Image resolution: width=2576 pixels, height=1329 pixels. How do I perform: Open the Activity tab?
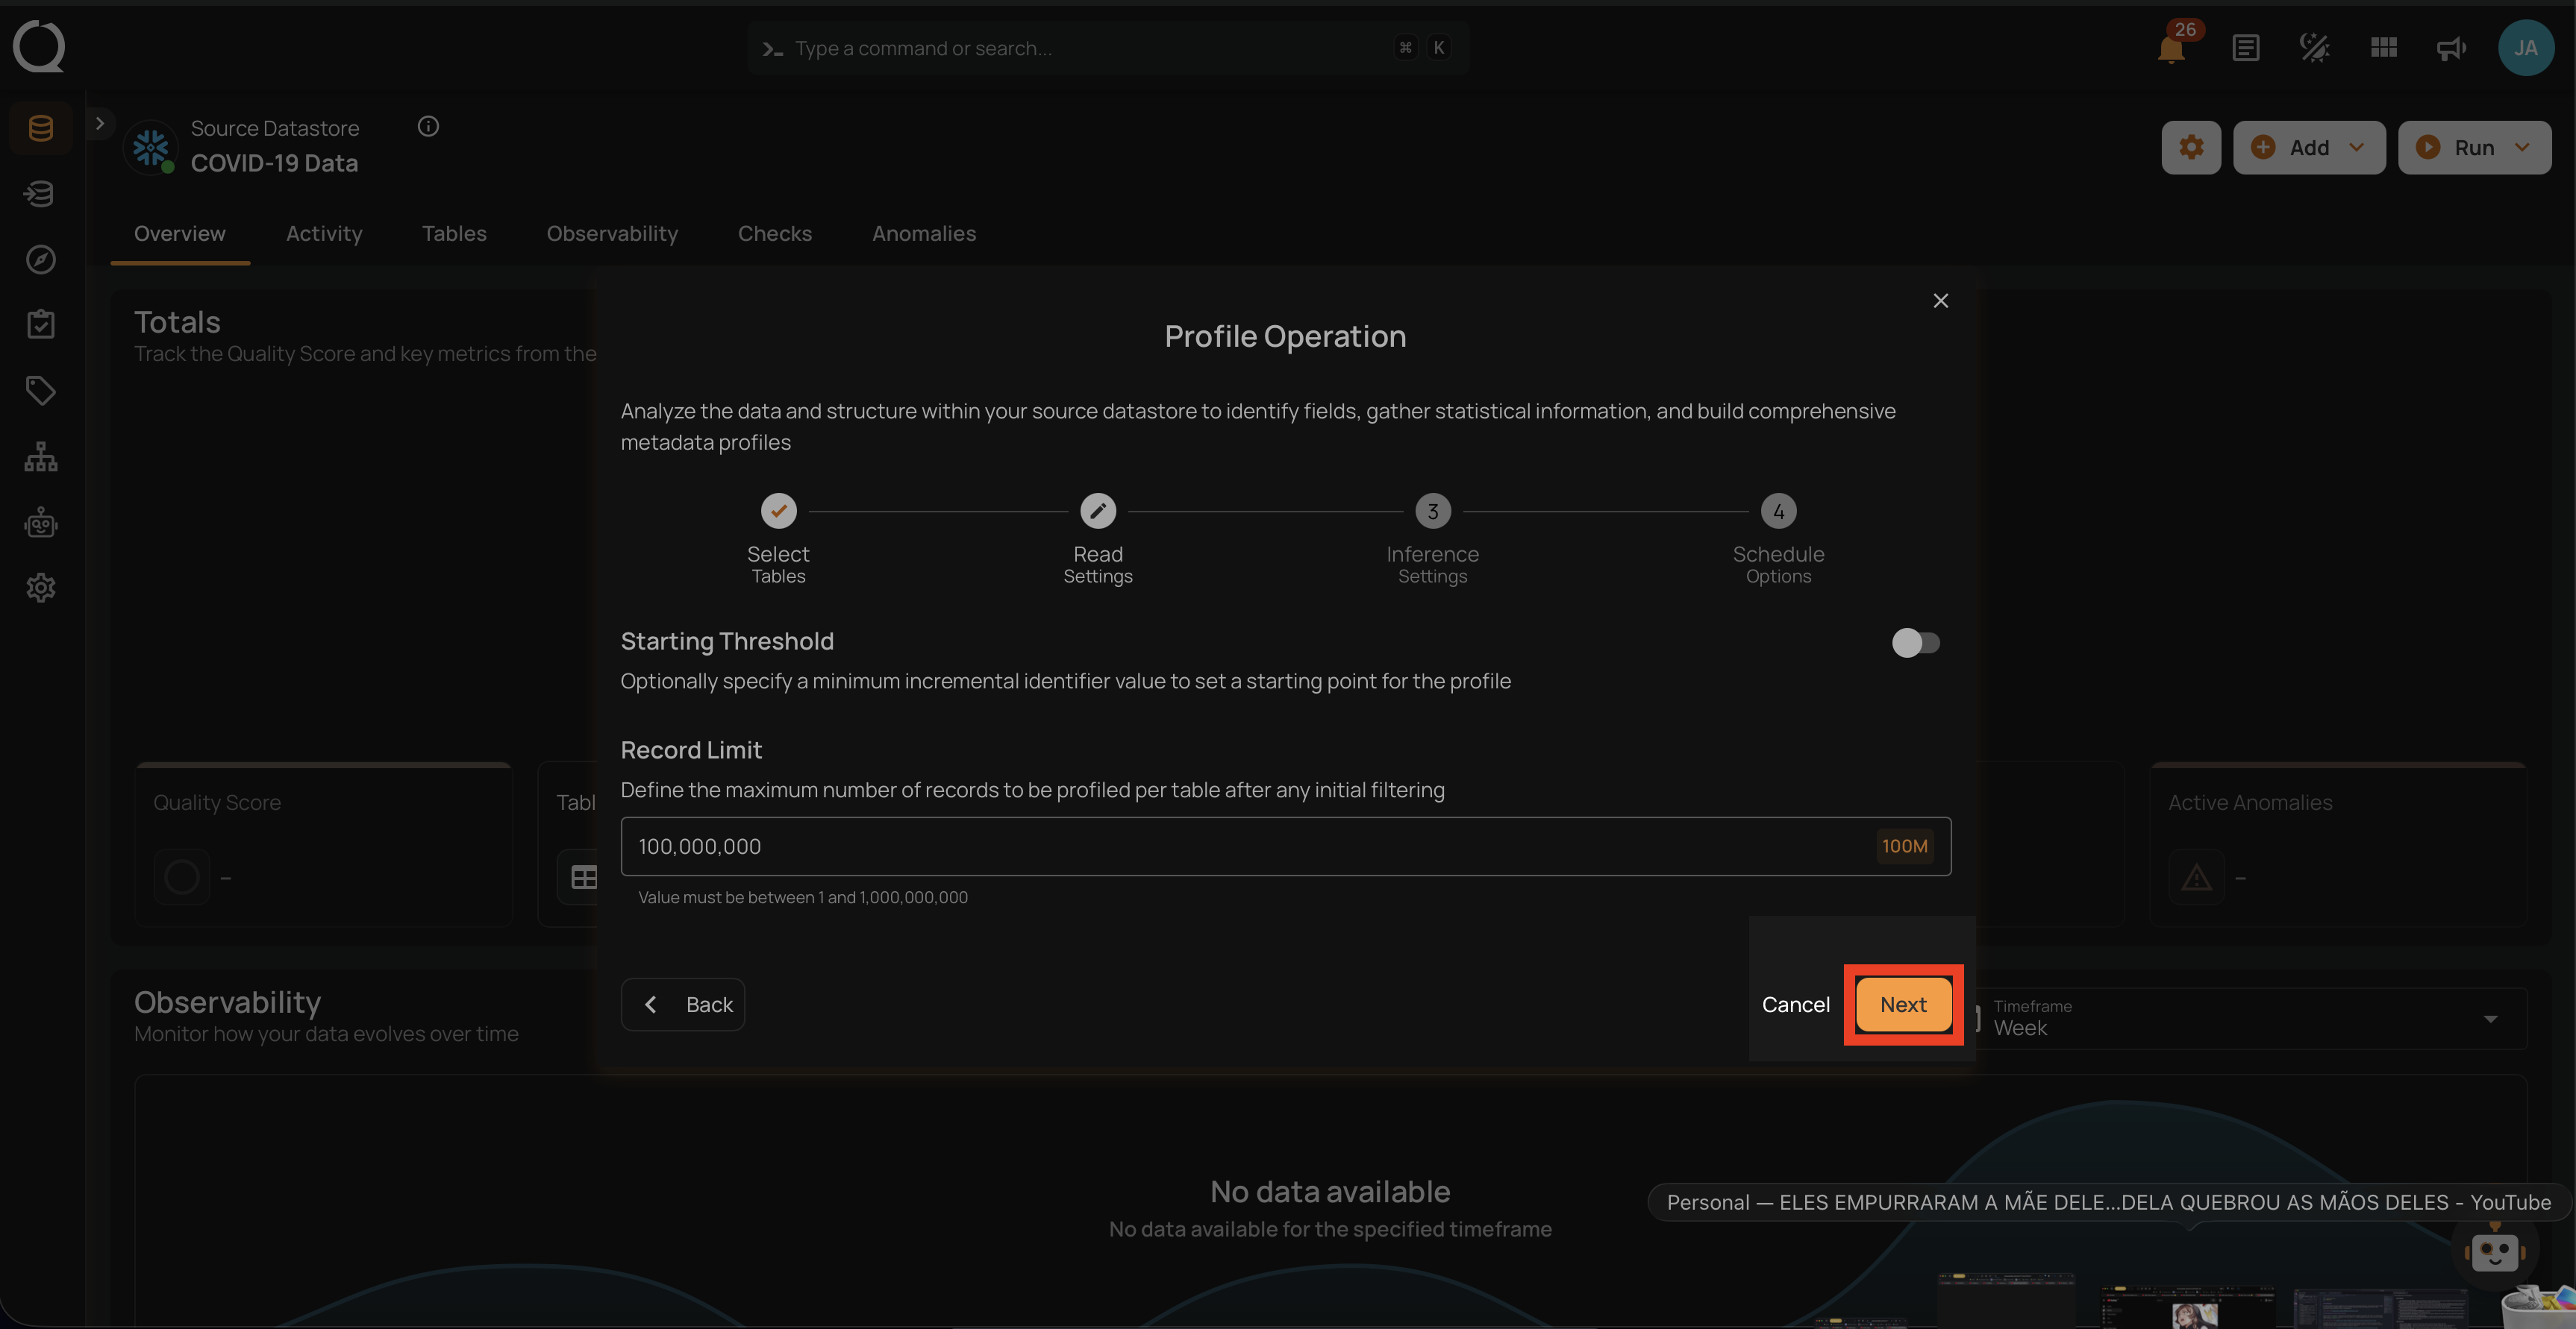tap(324, 233)
